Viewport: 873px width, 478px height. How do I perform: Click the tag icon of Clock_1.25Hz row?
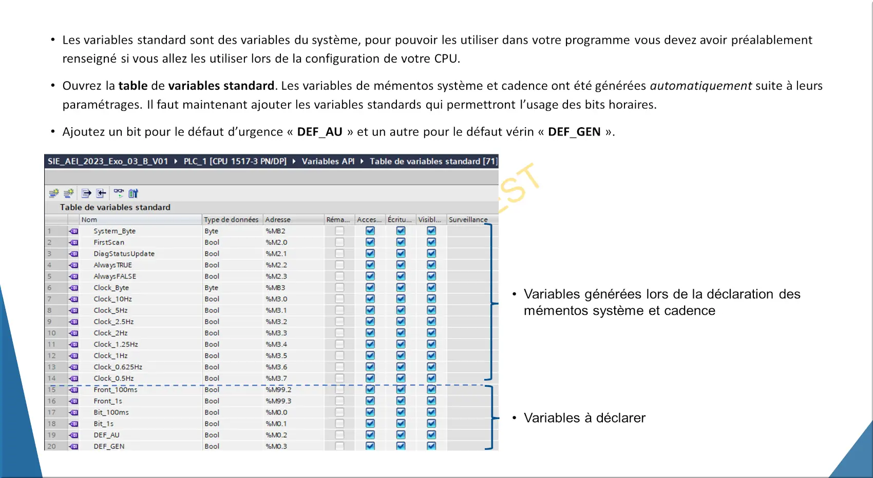(74, 344)
